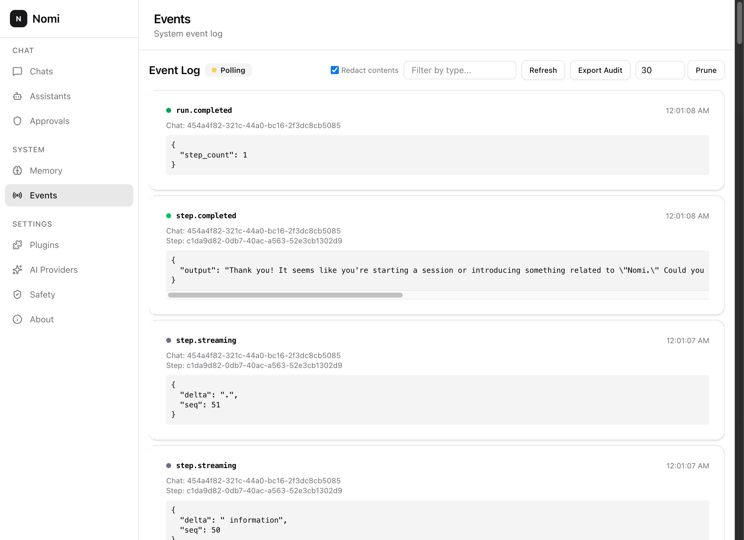
Task: Open AI Providers settings
Action: click(69, 270)
